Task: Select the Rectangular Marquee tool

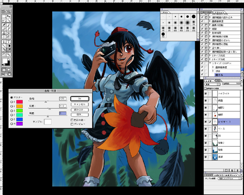Action: pyautogui.click(x=4, y=16)
